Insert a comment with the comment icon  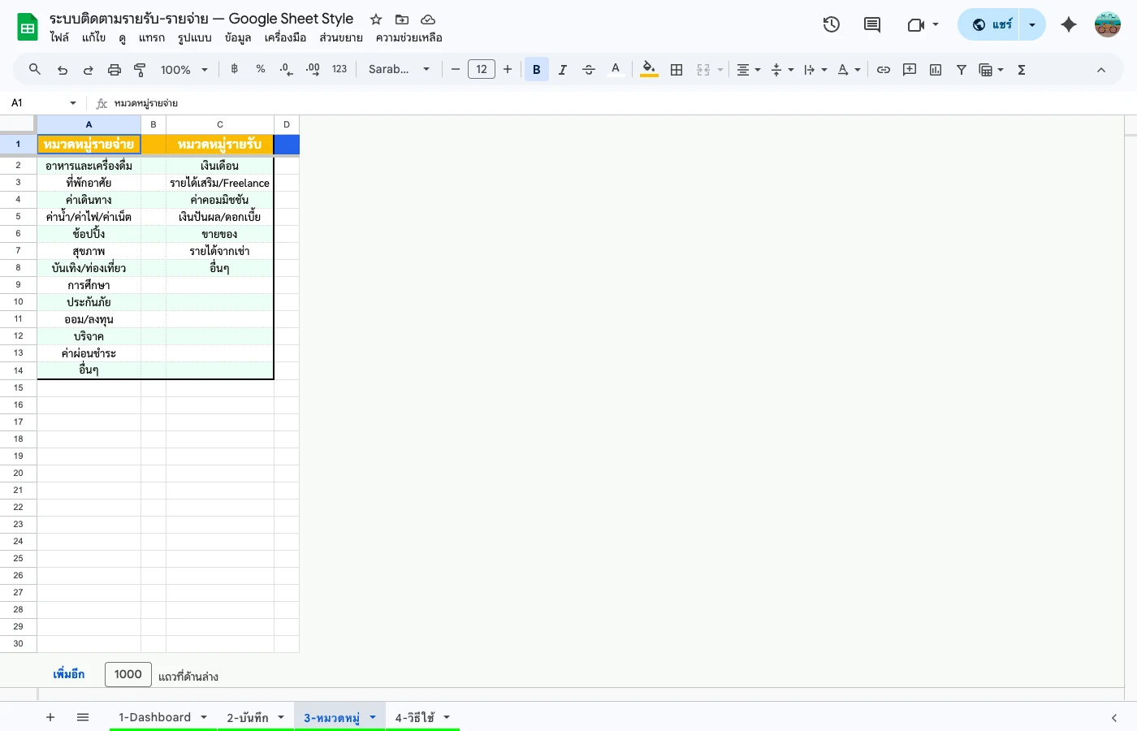[909, 69]
